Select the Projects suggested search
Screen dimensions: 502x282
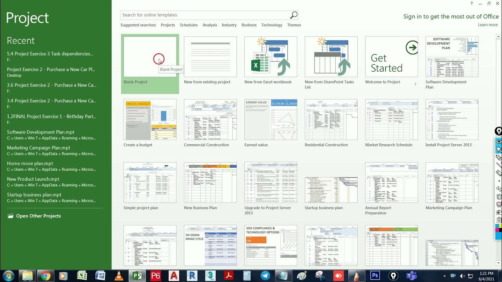(x=168, y=25)
